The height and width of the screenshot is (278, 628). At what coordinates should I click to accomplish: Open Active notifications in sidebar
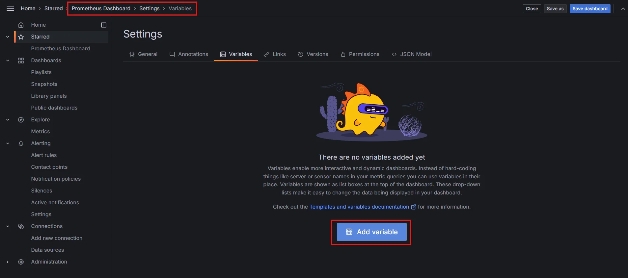[x=55, y=203]
